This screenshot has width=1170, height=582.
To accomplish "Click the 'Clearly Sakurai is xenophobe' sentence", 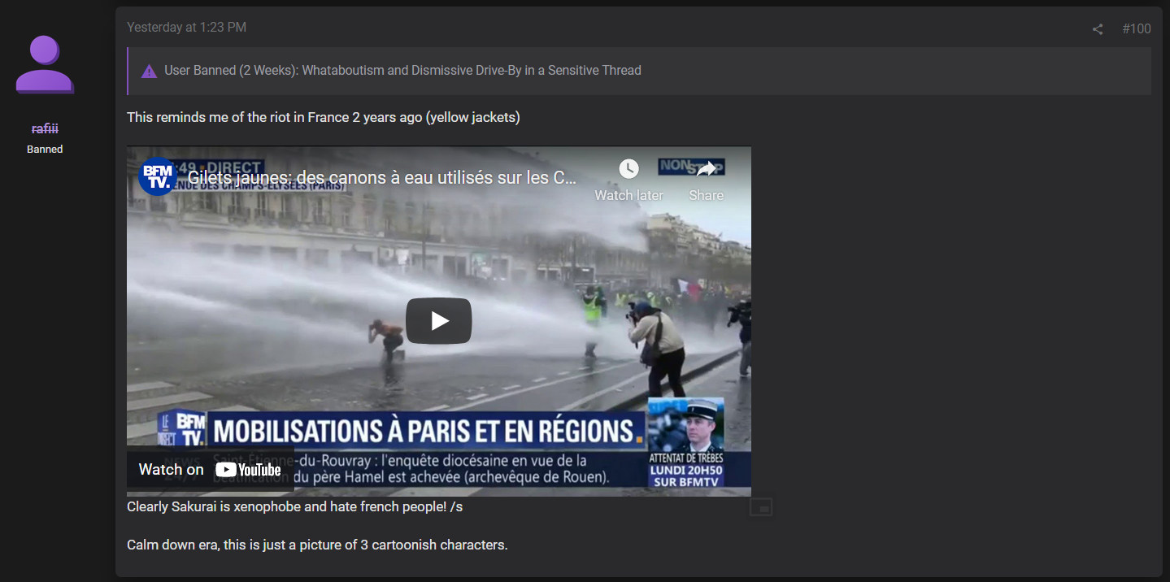I will coord(295,506).
